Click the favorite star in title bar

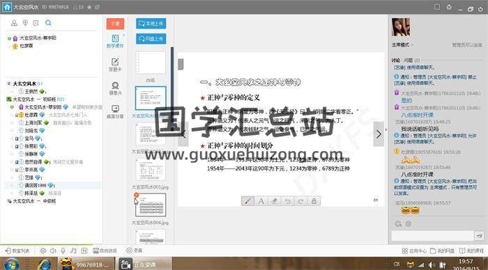(x=89, y=7)
